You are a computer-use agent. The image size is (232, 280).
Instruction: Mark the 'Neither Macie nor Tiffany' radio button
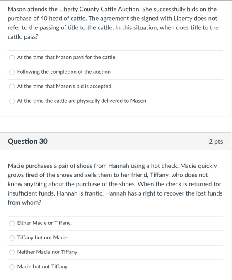click(x=12, y=252)
